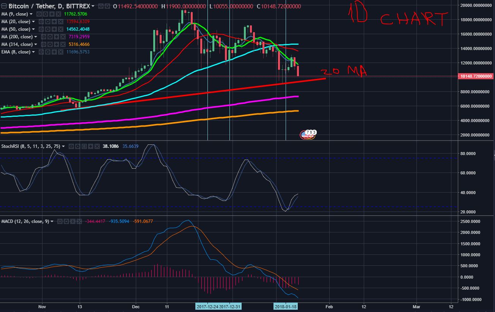
Task: Open settings gear for MA (314, close)
Action: point(50,44)
